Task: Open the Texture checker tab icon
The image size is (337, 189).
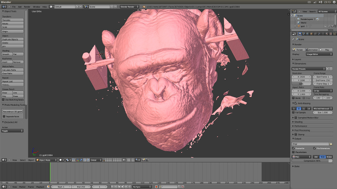Action: [331, 34]
